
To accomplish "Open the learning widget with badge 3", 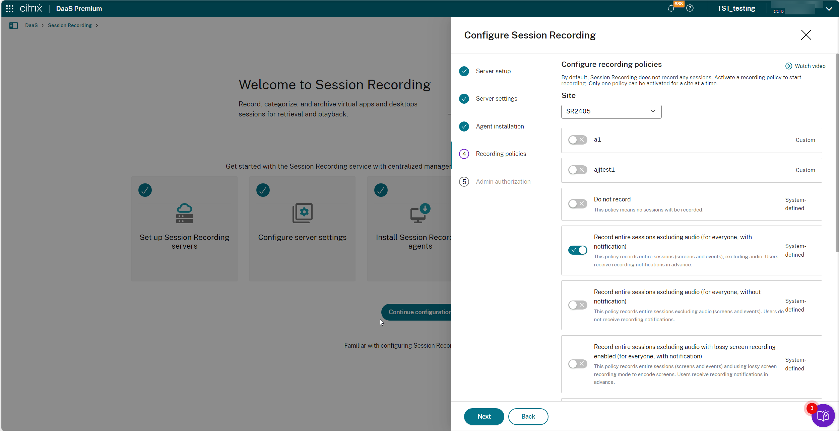I will pyautogui.click(x=824, y=416).
